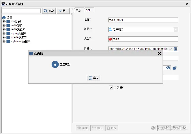Click the 确定 button in the info dialog
Viewport: 191px width, 134px height.
click(x=94, y=78)
